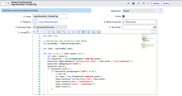Open Application info icon next to Global

tap(161, 11)
